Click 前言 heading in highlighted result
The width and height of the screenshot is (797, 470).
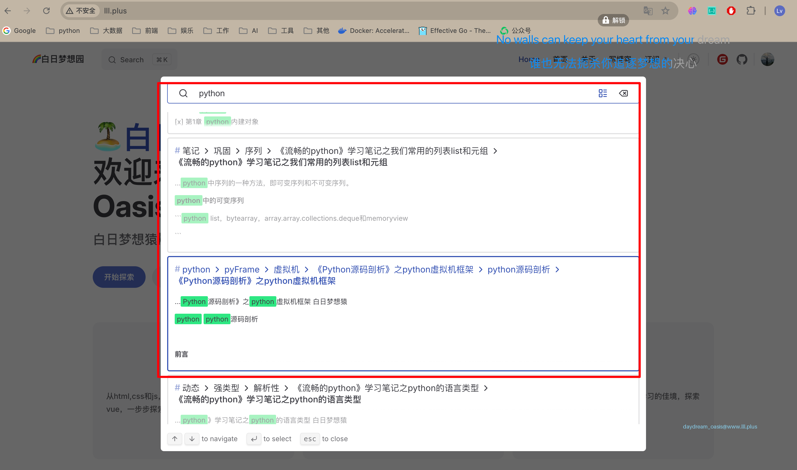click(x=181, y=354)
